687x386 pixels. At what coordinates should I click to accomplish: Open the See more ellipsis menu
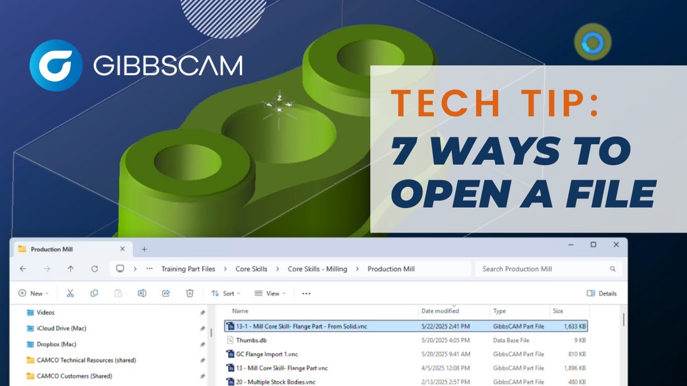point(306,293)
